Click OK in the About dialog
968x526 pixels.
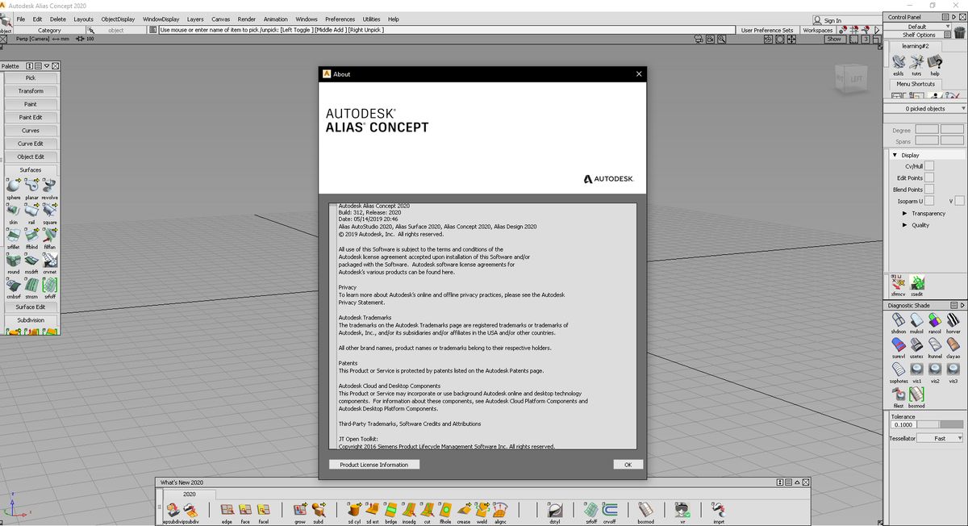click(628, 465)
